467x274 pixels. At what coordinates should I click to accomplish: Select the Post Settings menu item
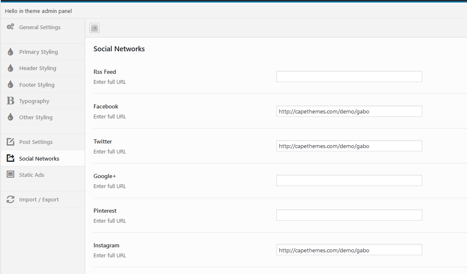point(36,142)
